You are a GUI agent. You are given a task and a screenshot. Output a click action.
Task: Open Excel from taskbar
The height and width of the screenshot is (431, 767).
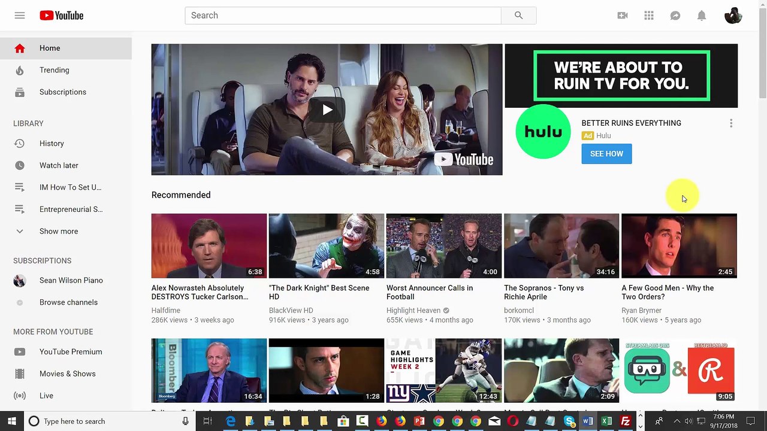pos(606,421)
